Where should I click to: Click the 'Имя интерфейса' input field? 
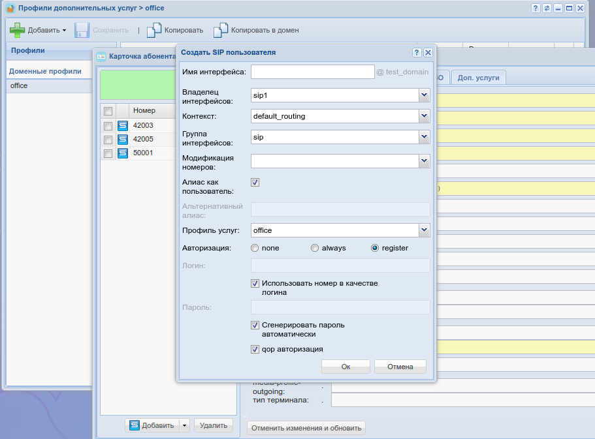[x=312, y=72]
